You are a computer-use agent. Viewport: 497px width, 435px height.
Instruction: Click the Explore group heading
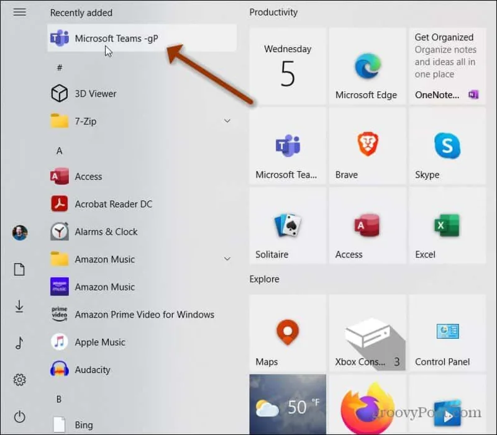point(265,279)
